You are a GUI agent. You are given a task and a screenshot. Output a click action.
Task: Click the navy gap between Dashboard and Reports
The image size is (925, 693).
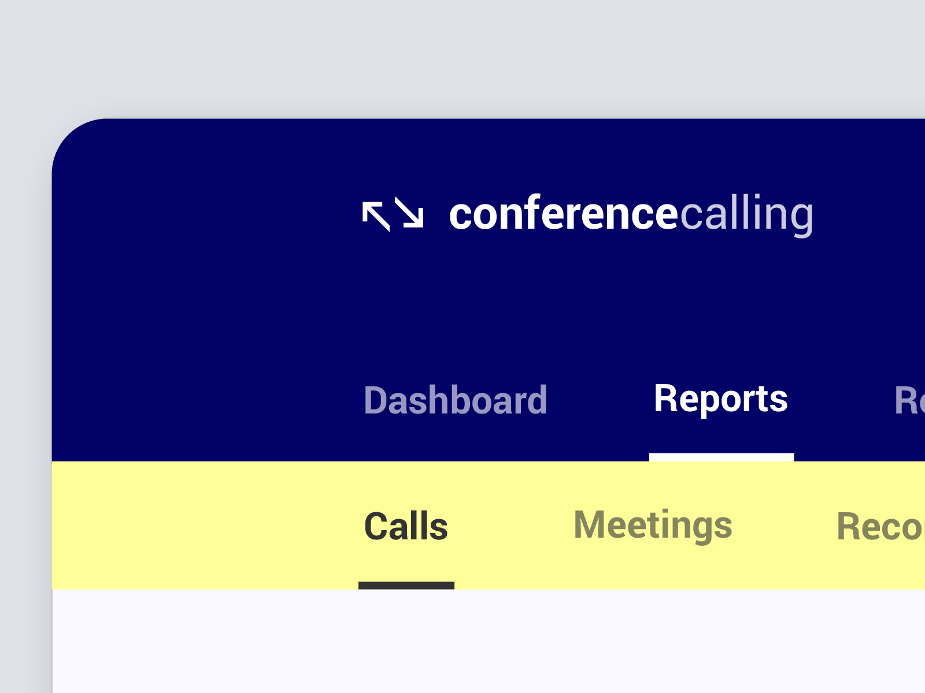tap(600, 400)
